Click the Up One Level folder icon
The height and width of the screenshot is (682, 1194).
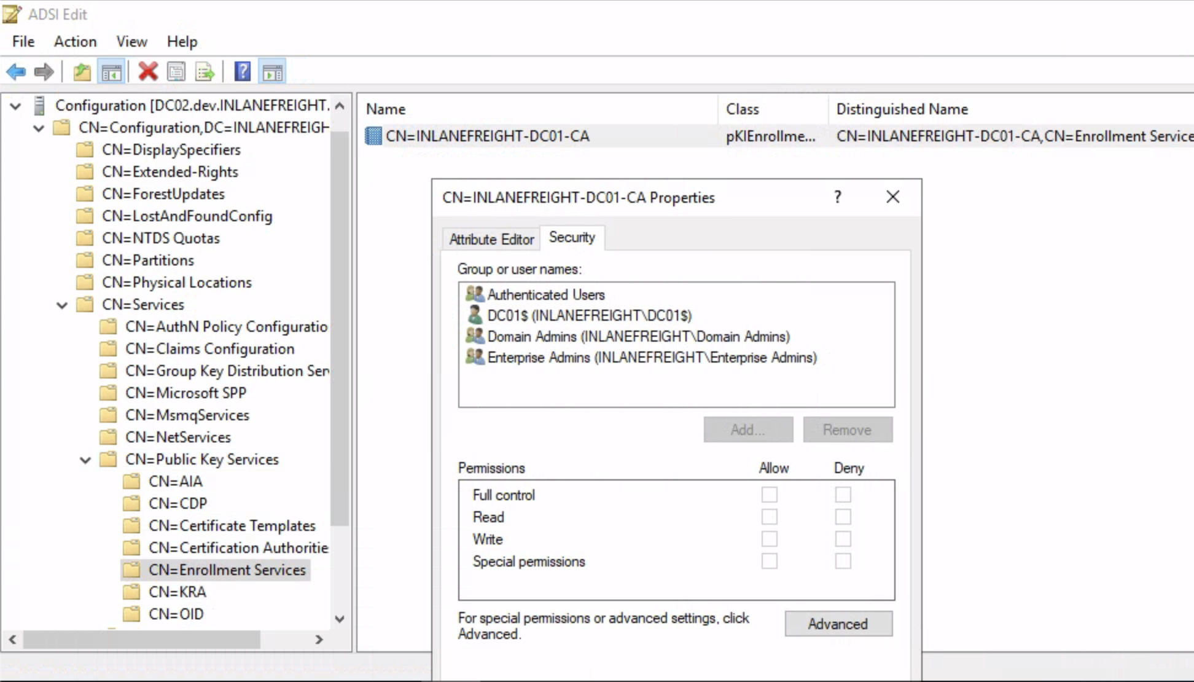click(82, 72)
